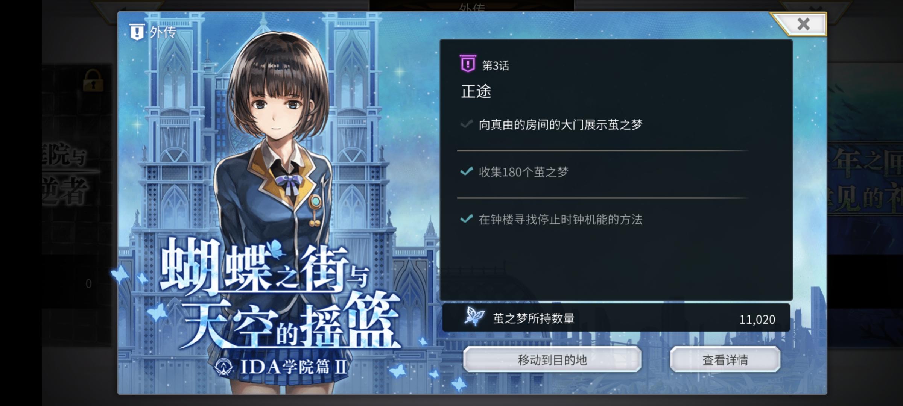Viewport: 903px width, 406px height.
Task: Toggle the checkmark for 在钟楼寻找停止时钟机能的方法
Action: 467,219
